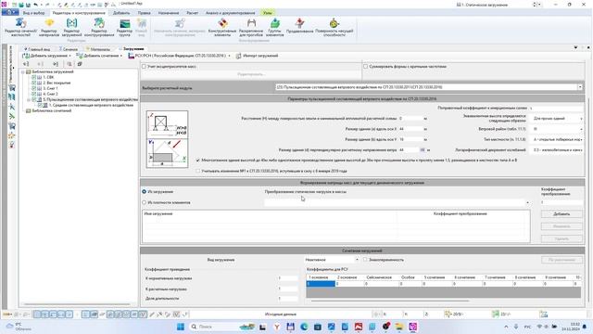Image resolution: width=593 pixels, height=334 pixels.
Task: Toggle the mass eccentricity (эксцентриситетов масс) checkbox
Action: click(x=145, y=66)
